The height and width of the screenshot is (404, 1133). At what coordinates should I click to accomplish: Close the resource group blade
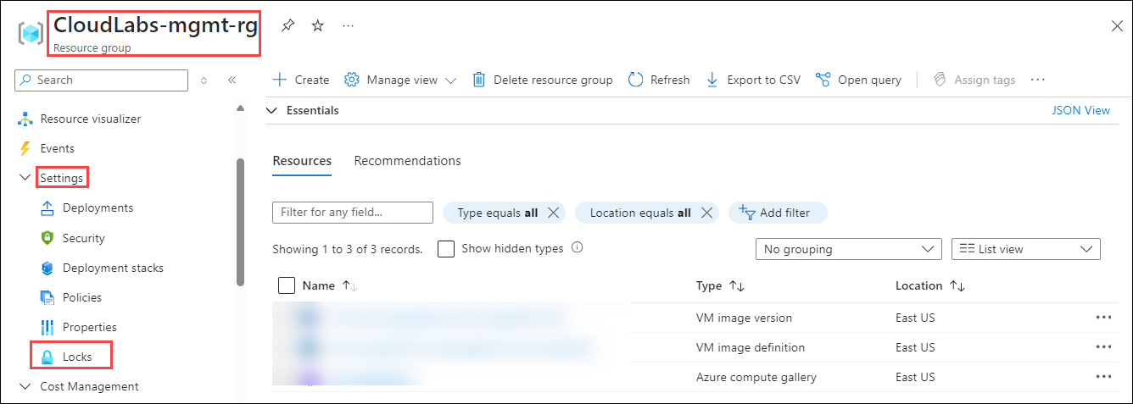point(1117,26)
